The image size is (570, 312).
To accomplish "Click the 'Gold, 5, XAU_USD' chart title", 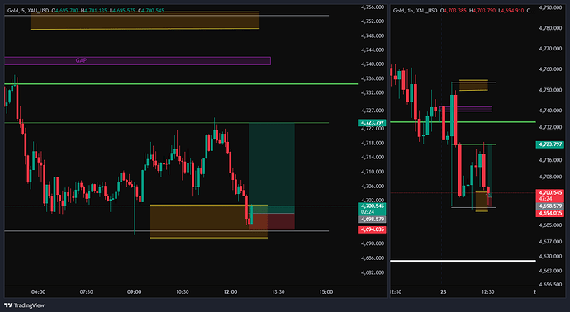I will (x=29, y=11).
